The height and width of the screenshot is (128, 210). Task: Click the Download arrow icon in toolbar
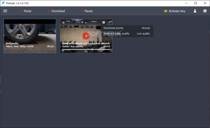coord(49,11)
